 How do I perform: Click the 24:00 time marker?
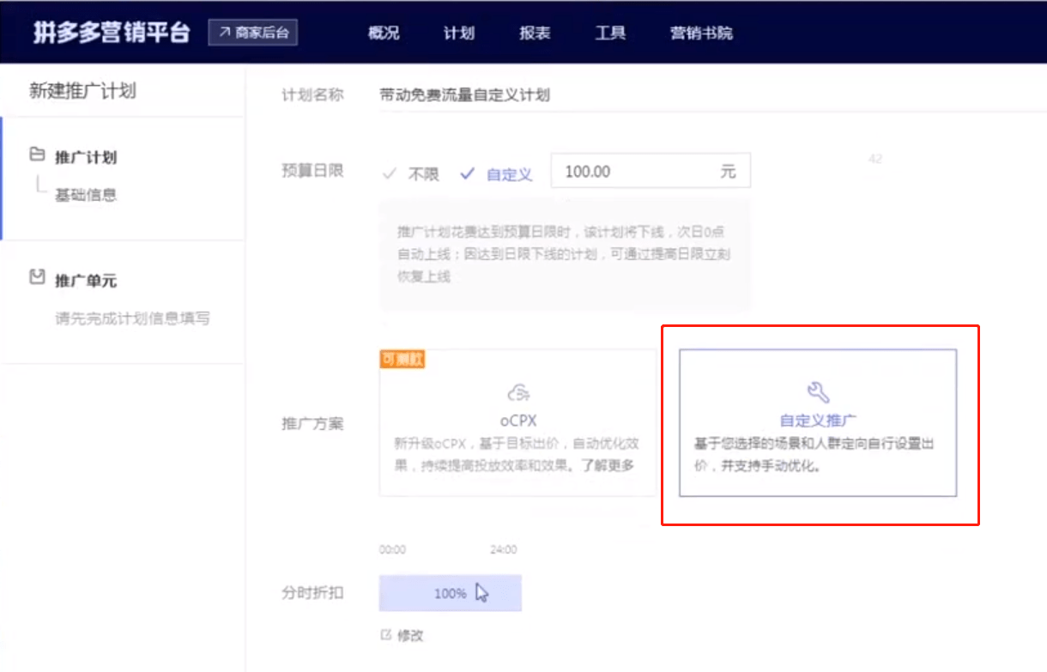click(x=504, y=549)
